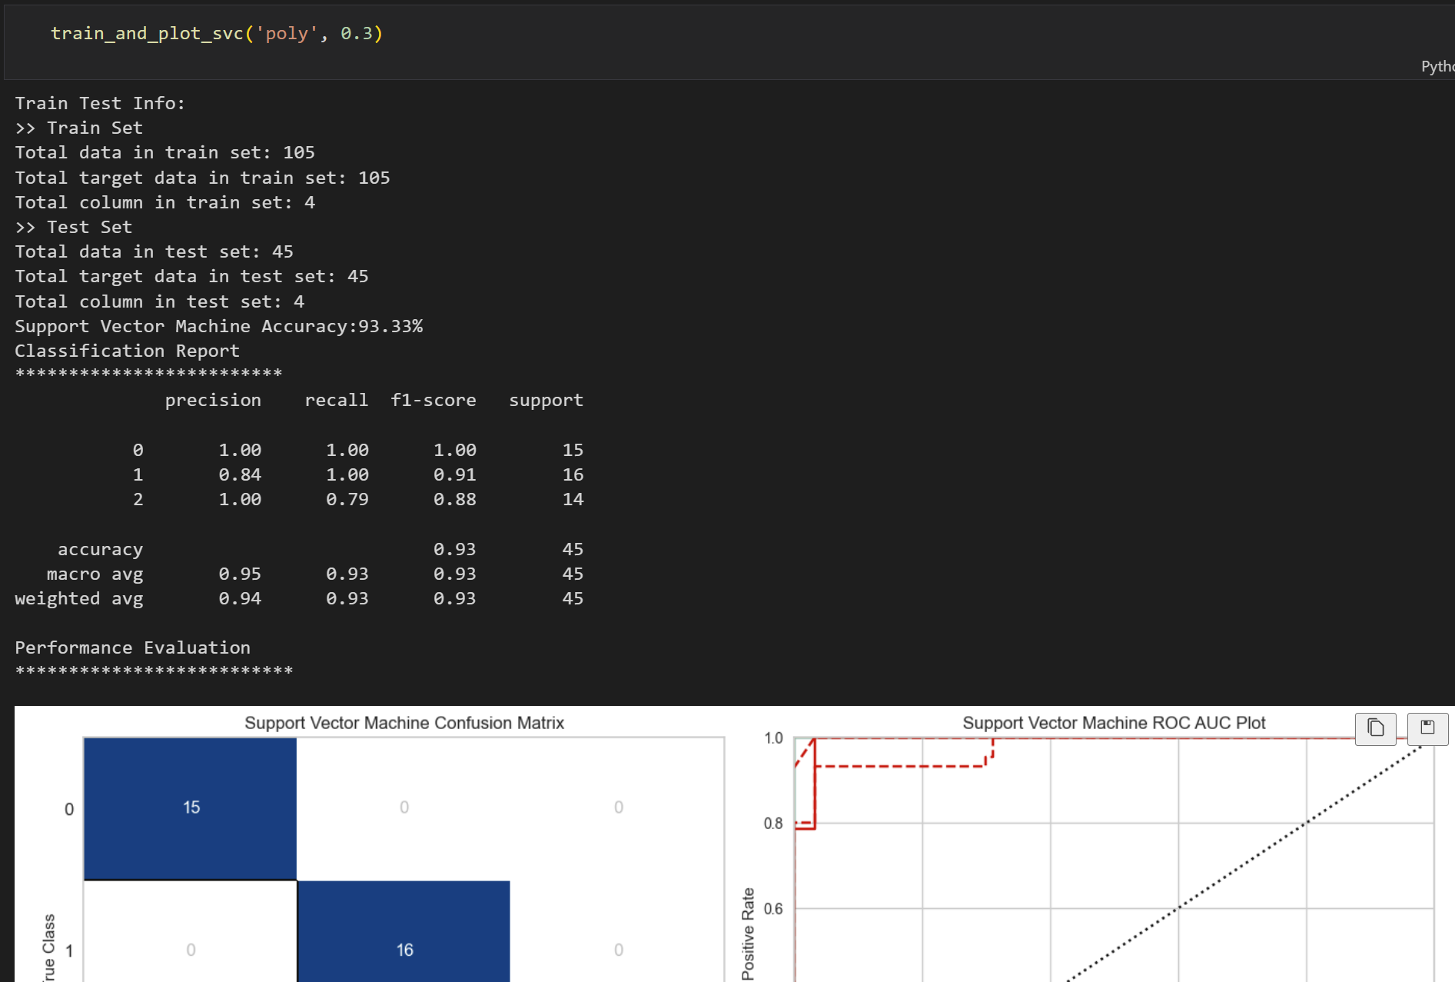Select the 'Support Vector Machine Accuracy:93.33%' line
The image size is (1455, 982).
[218, 326]
